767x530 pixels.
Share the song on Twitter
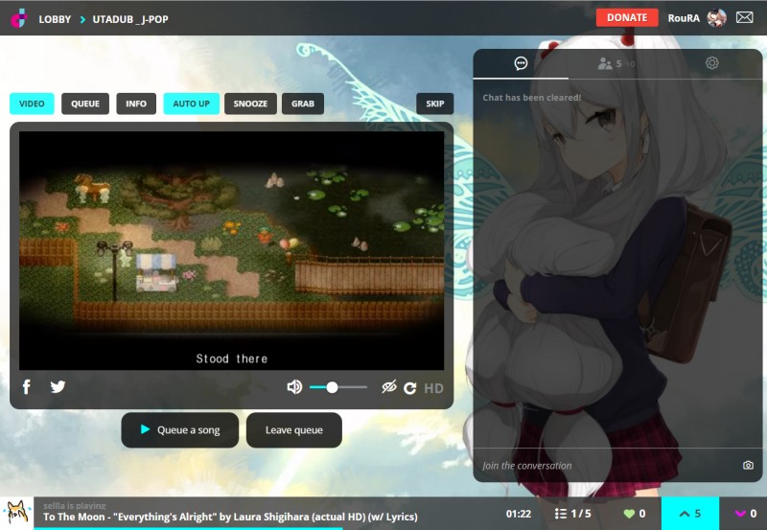coord(58,387)
